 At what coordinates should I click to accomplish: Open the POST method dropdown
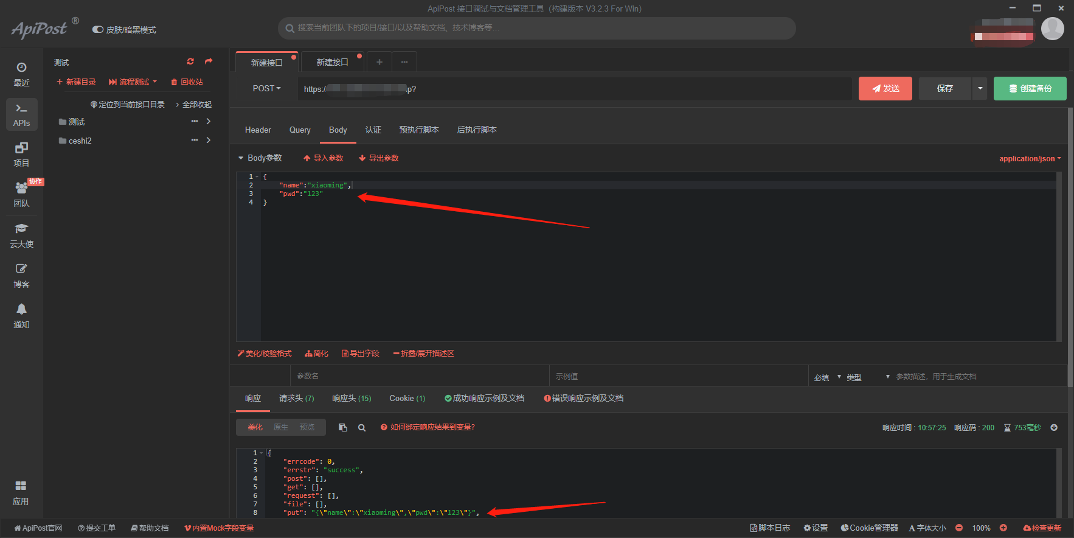point(267,88)
